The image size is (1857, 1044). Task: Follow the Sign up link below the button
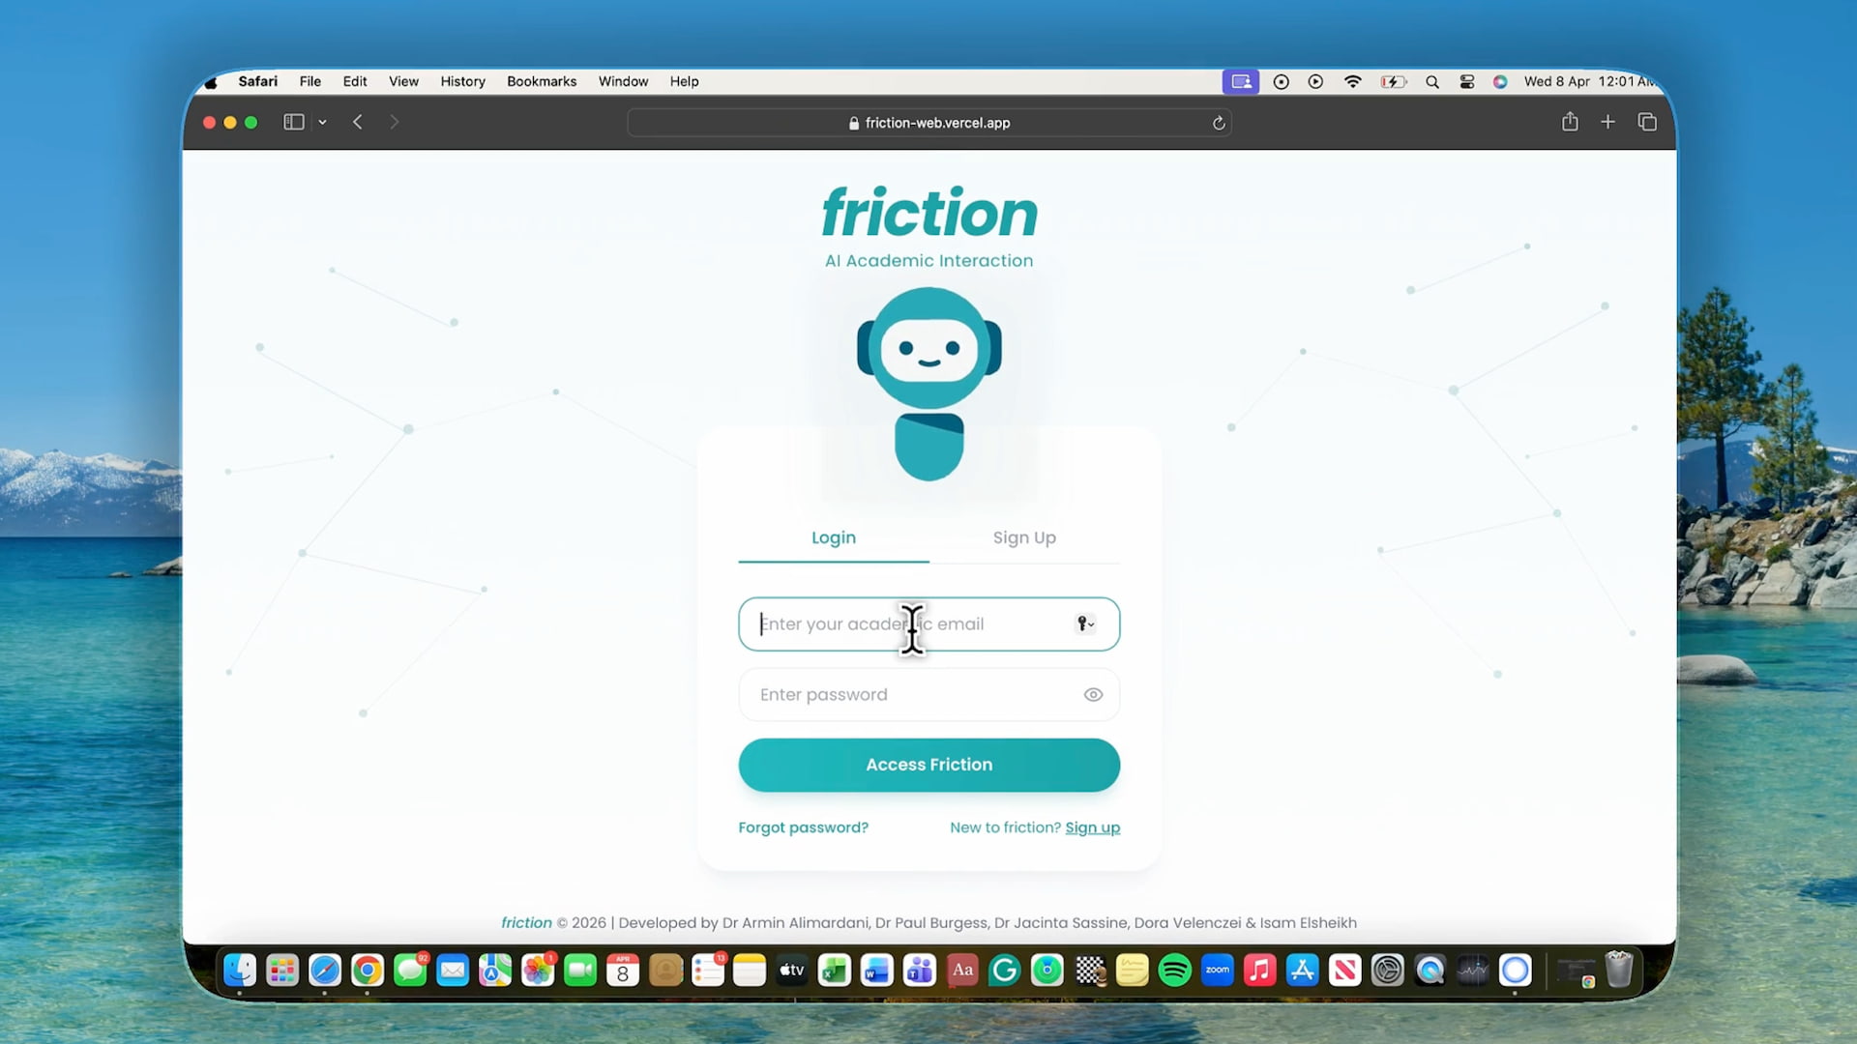(1092, 827)
